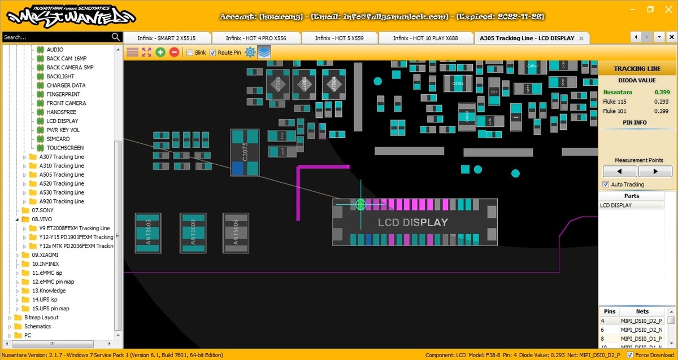Toggle the Auto Tracking checkbox
This screenshot has height=360, width=678.
click(x=606, y=185)
